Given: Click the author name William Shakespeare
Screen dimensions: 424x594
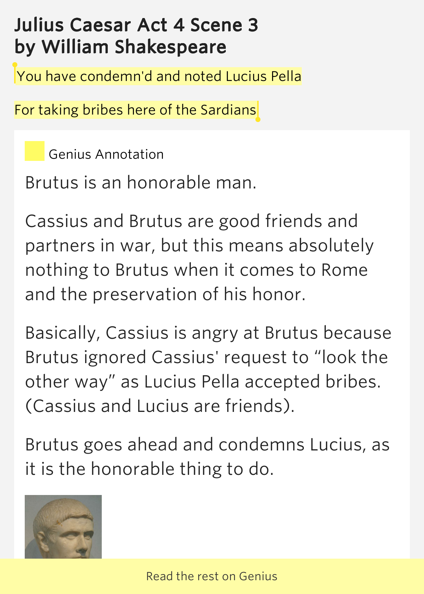Looking at the screenshot, I should point(134,47).
